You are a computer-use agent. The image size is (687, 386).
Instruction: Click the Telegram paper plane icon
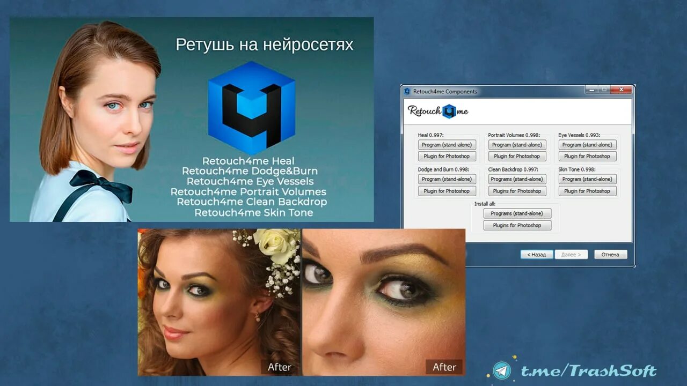tap(502, 370)
